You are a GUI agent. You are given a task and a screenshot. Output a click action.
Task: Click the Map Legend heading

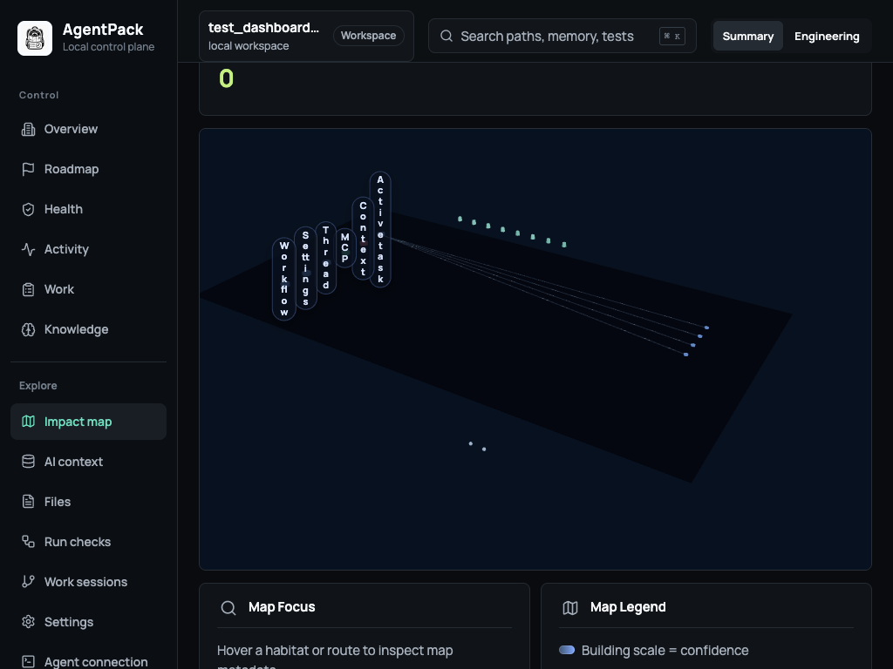pyautogui.click(x=628, y=607)
